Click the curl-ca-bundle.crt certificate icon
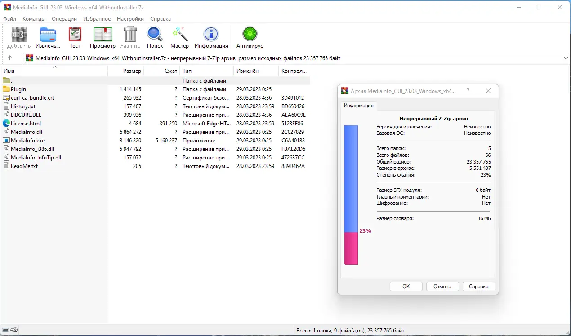This screenshot has height=336, width=571. pos(6,98)
